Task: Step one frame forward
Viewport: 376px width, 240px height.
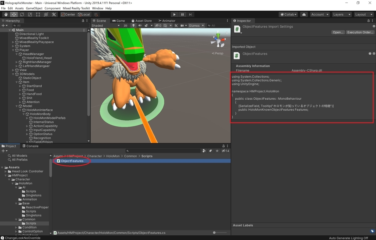Action: tap(190, 14)
